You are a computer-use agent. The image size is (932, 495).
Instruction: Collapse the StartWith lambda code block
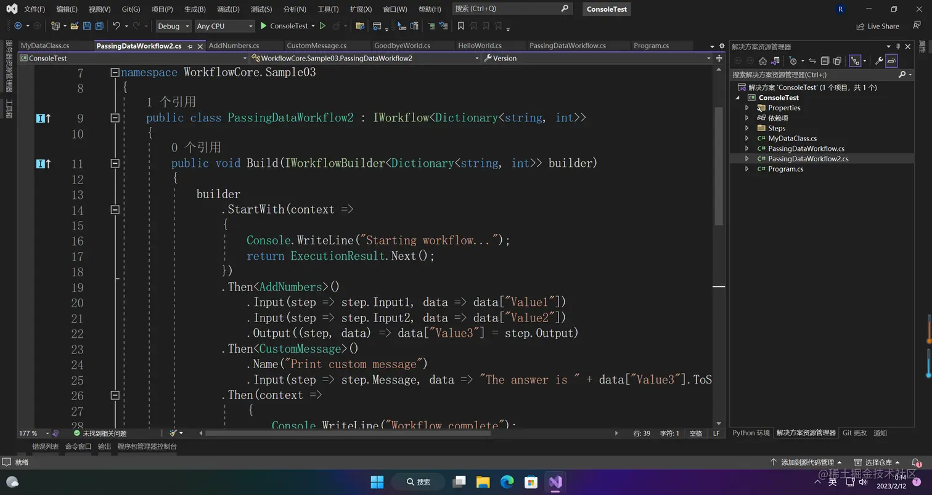click(x=115, y=209)
